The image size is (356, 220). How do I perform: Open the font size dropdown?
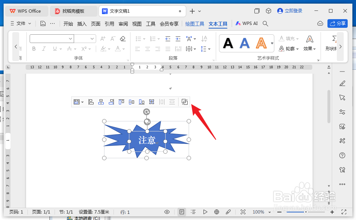tap(92, 39)
